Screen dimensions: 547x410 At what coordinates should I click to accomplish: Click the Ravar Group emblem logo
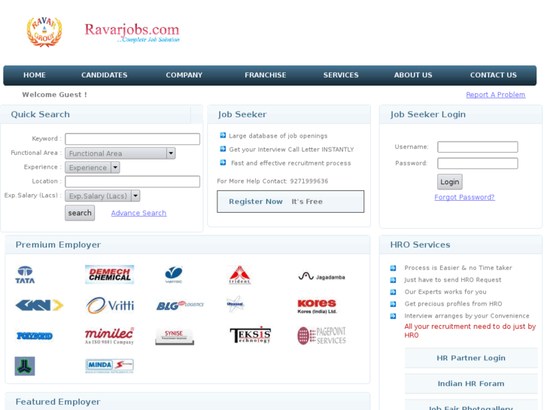click(44, 32)
